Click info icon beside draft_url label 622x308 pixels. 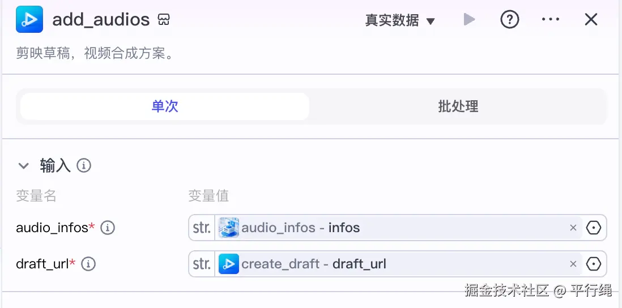[x=88, y=264]
